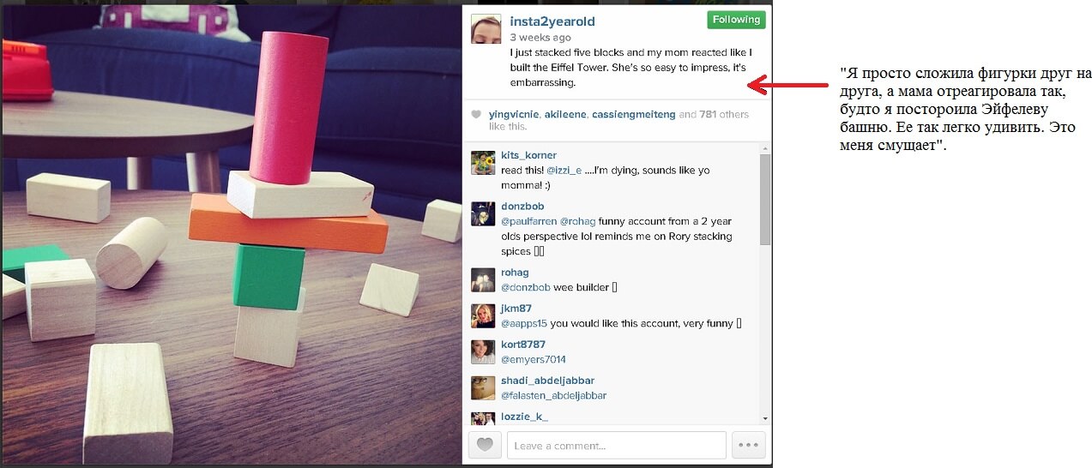Open rohag's avatar picture
The width and height of the screenshot is (1092, 468).
click(483, 280)
